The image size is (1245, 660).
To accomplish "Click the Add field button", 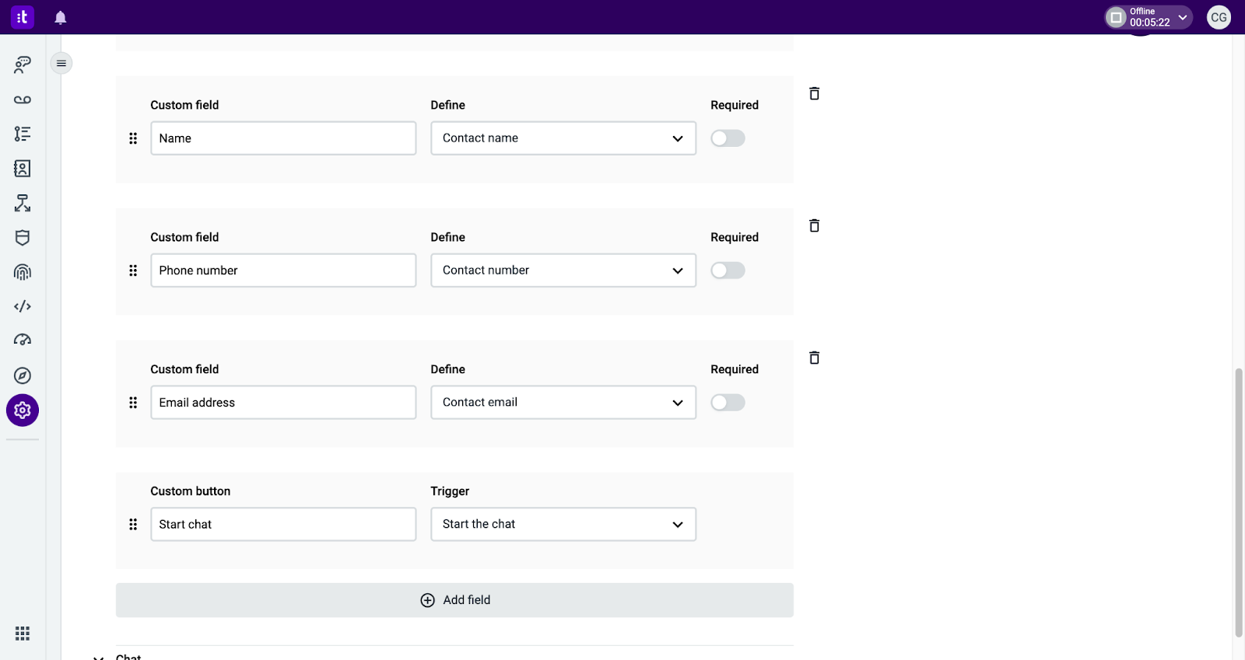I will (454, 600).
